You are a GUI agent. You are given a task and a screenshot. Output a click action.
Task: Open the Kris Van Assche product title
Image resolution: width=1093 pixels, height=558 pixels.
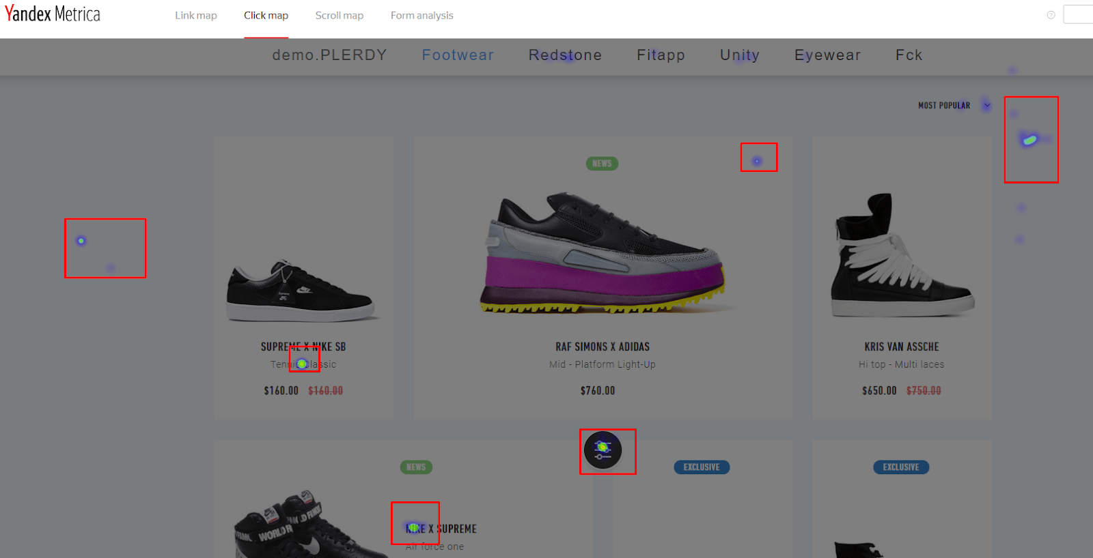pos(902,347)
